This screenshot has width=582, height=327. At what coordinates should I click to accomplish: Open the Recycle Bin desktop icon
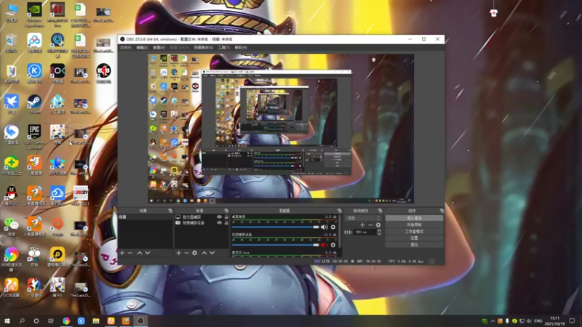click(12, 43)
